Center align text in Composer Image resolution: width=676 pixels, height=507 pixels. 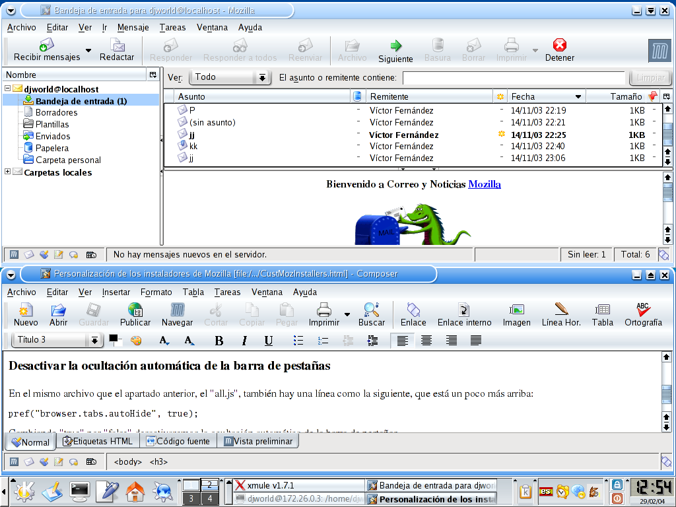(426, 341)
